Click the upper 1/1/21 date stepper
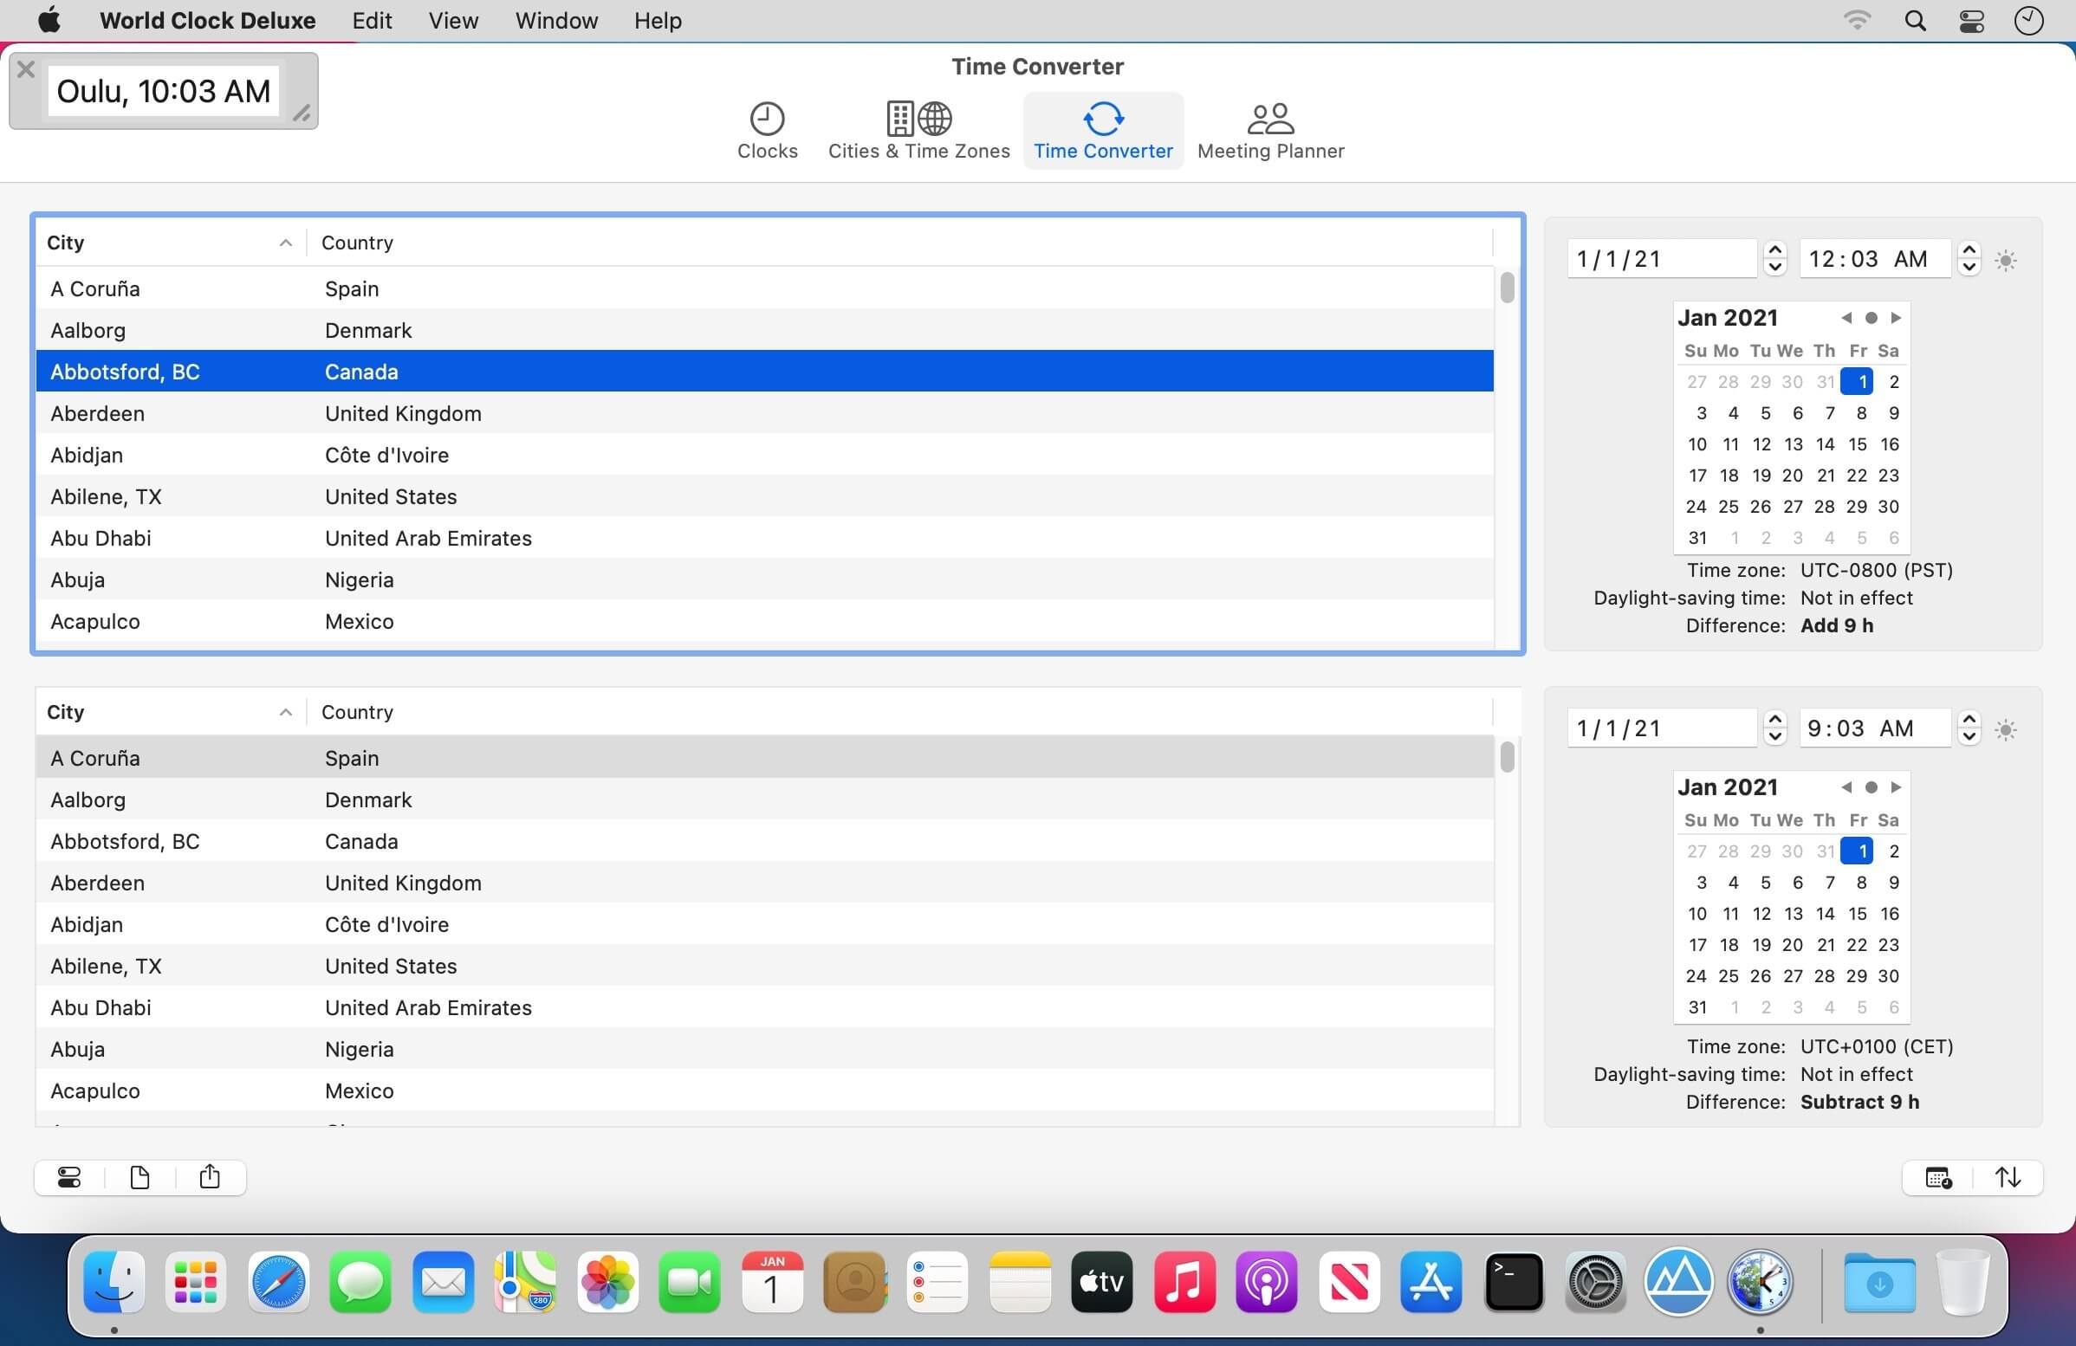The width and height of the screenshot is (2076, 1346). [x=1774, y=259]
